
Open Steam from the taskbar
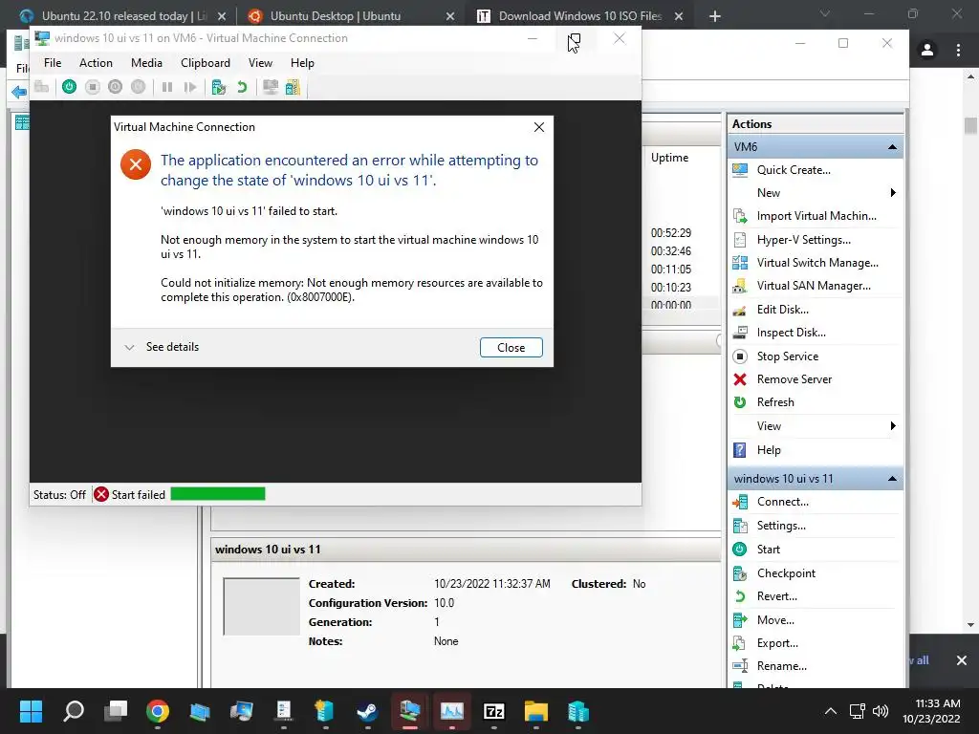click(367, 711)
